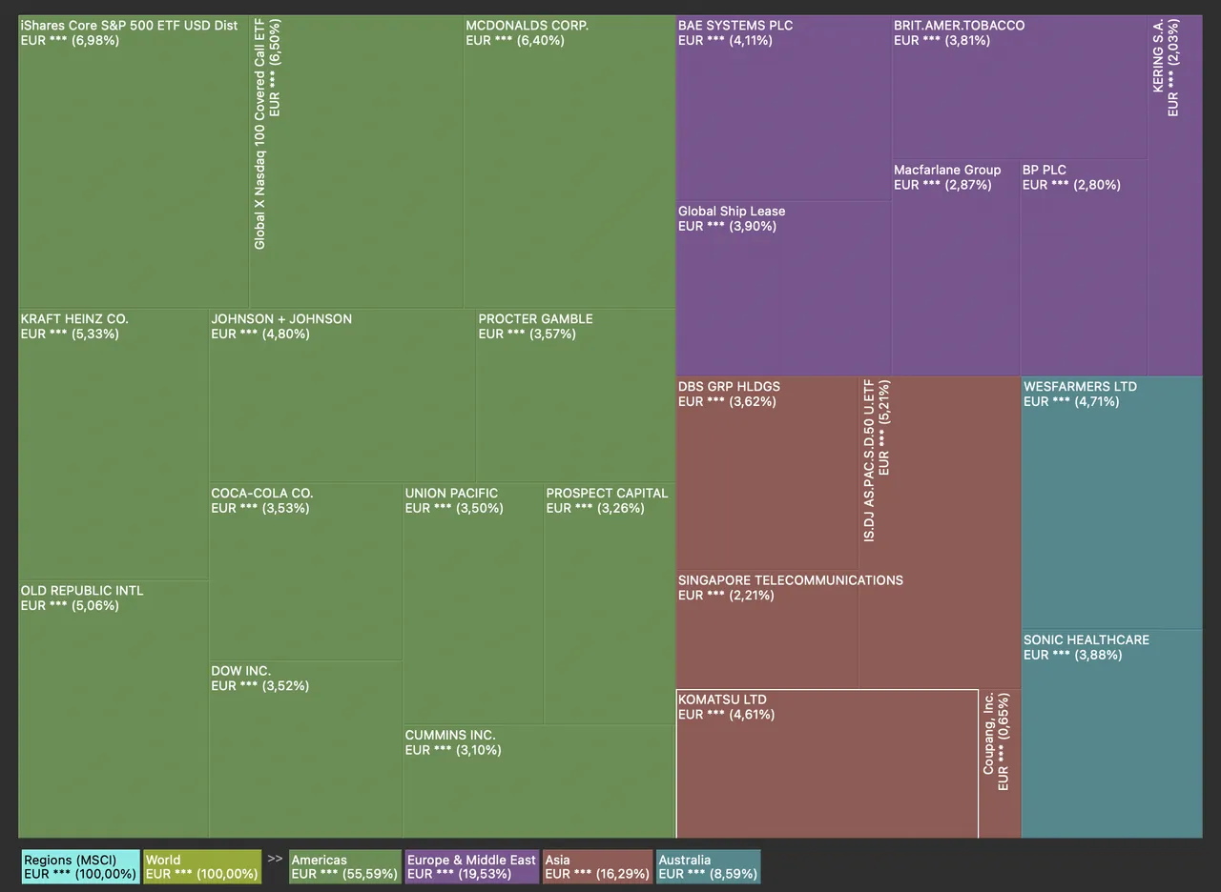Open the KRAFT HEINZ CO. tile
The height and width of the screenshot is (892, 1221).
114,444
